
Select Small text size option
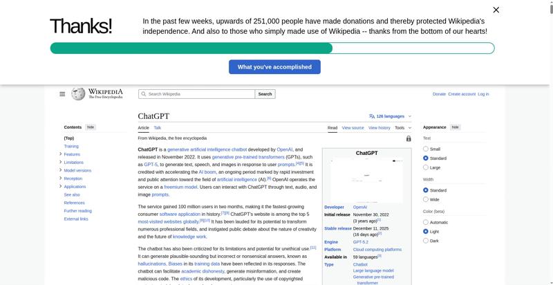click(426, 149)
